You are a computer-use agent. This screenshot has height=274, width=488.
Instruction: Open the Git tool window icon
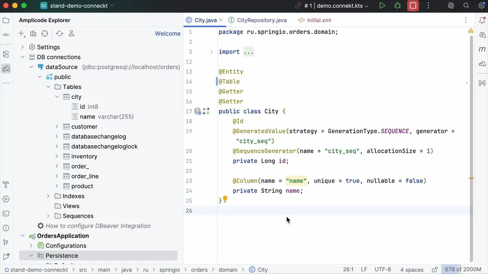coord(6,242)
